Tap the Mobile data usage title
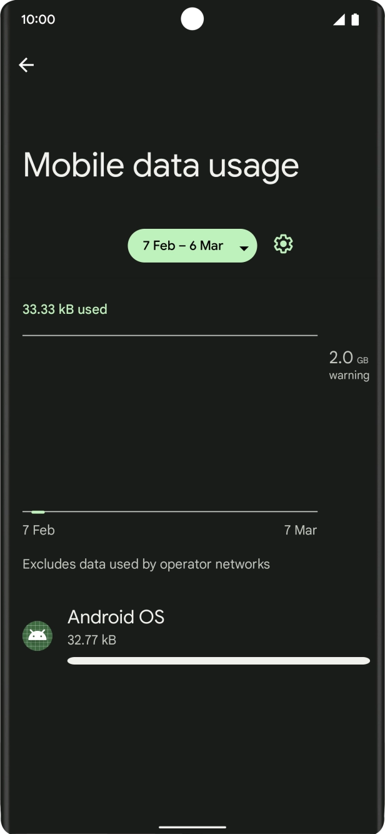Image resolution: width=385 pixels, height=834 pixels. 160,164
